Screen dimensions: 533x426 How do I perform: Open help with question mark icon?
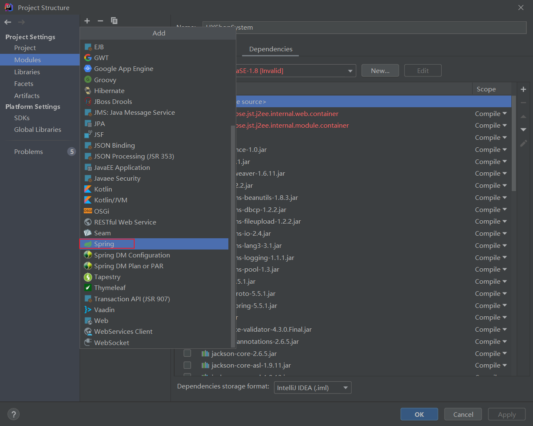tap(14, 414)
